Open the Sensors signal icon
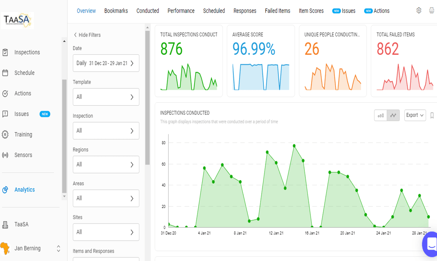Viewport: 437px width, 261px height. click(x=5, y=155)
